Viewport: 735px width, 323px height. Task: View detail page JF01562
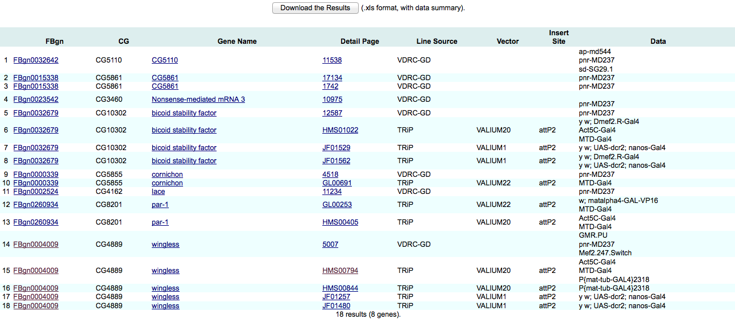[x=337, y=161]
